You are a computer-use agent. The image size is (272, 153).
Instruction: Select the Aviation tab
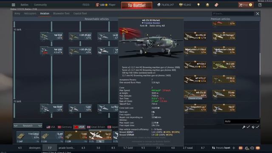(x=45, y=13)
